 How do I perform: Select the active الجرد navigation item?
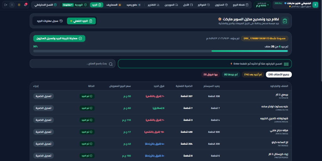pyautogui.click(x=97, y=5)
